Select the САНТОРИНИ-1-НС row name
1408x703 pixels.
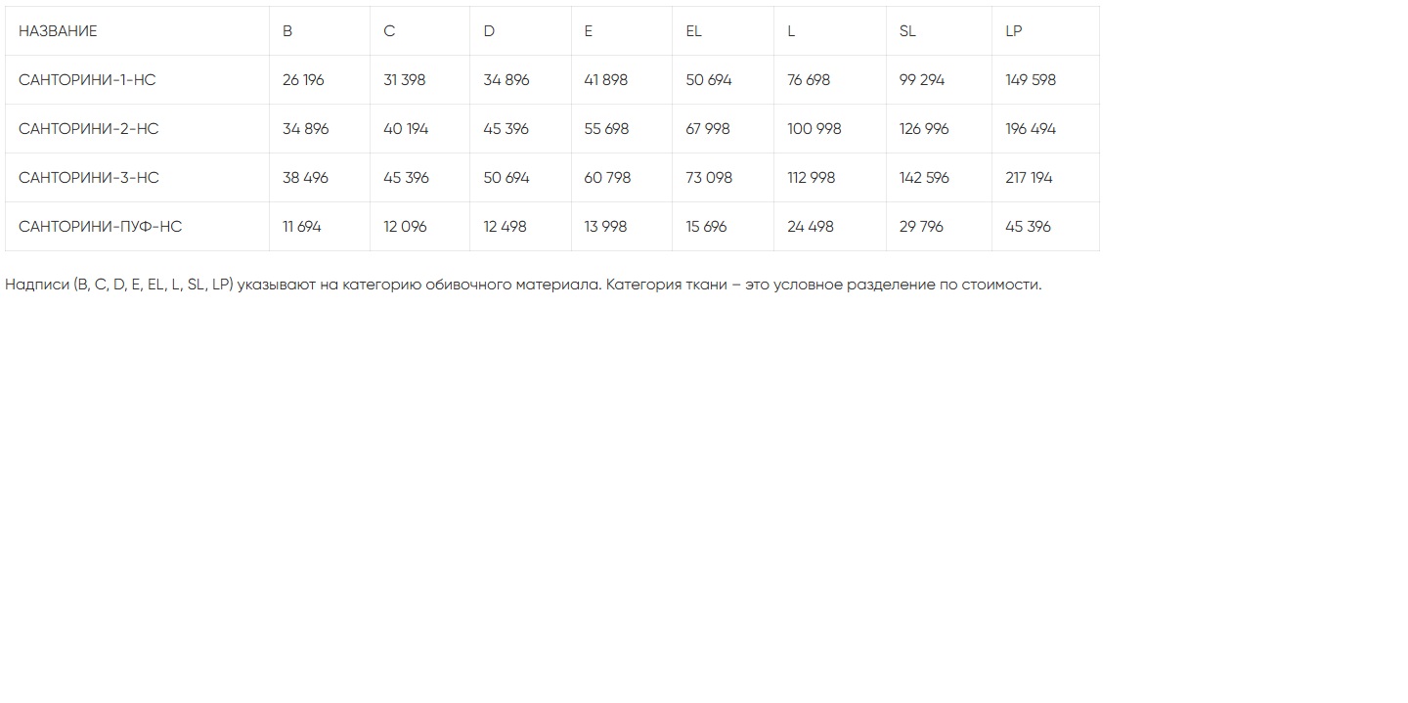tap(87, 80)
